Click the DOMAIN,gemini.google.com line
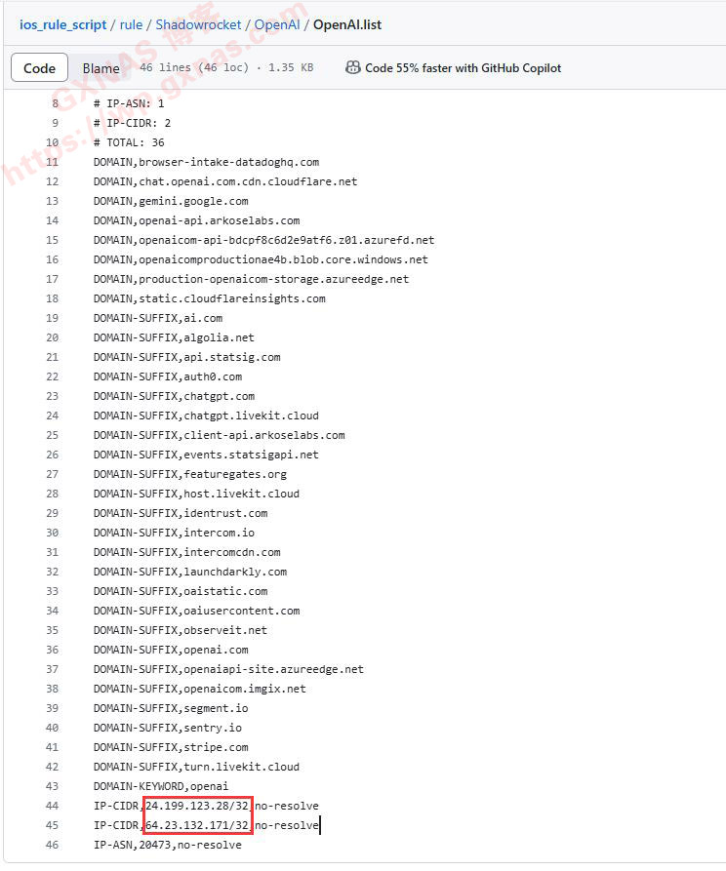726x871 pixels. point(171,201)
